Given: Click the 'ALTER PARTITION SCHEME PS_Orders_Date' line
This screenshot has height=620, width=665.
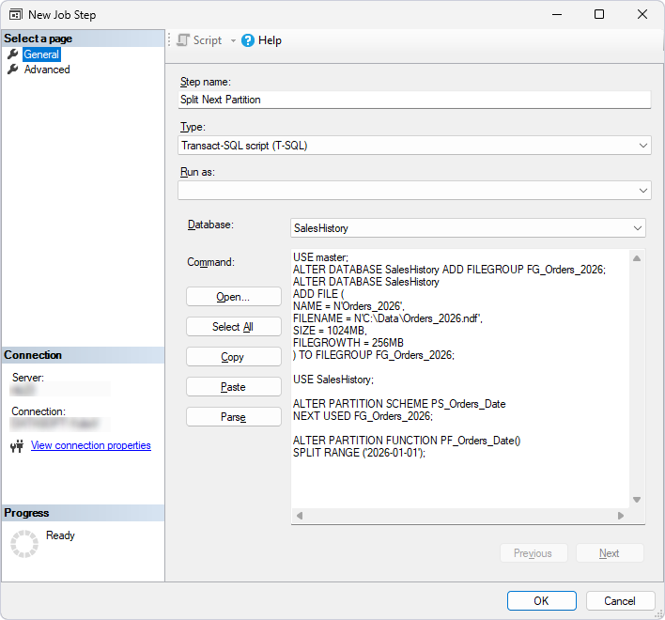Looking at the screenshot, I should [399, 404].
